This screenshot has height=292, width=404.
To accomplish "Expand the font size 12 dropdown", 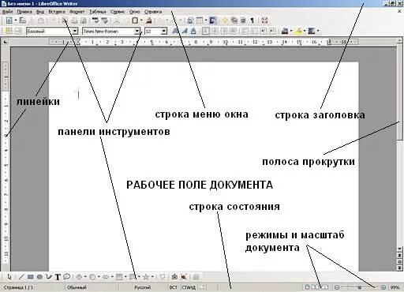I will pyautogui.click(x=164, y=31).
